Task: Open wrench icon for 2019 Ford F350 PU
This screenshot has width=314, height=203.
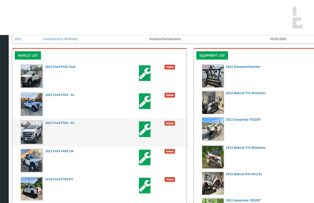Action: click(x=144, y=185)
